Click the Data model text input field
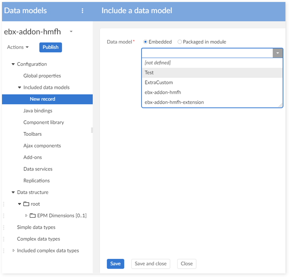The image size is (289, 277). coord(207,53)
